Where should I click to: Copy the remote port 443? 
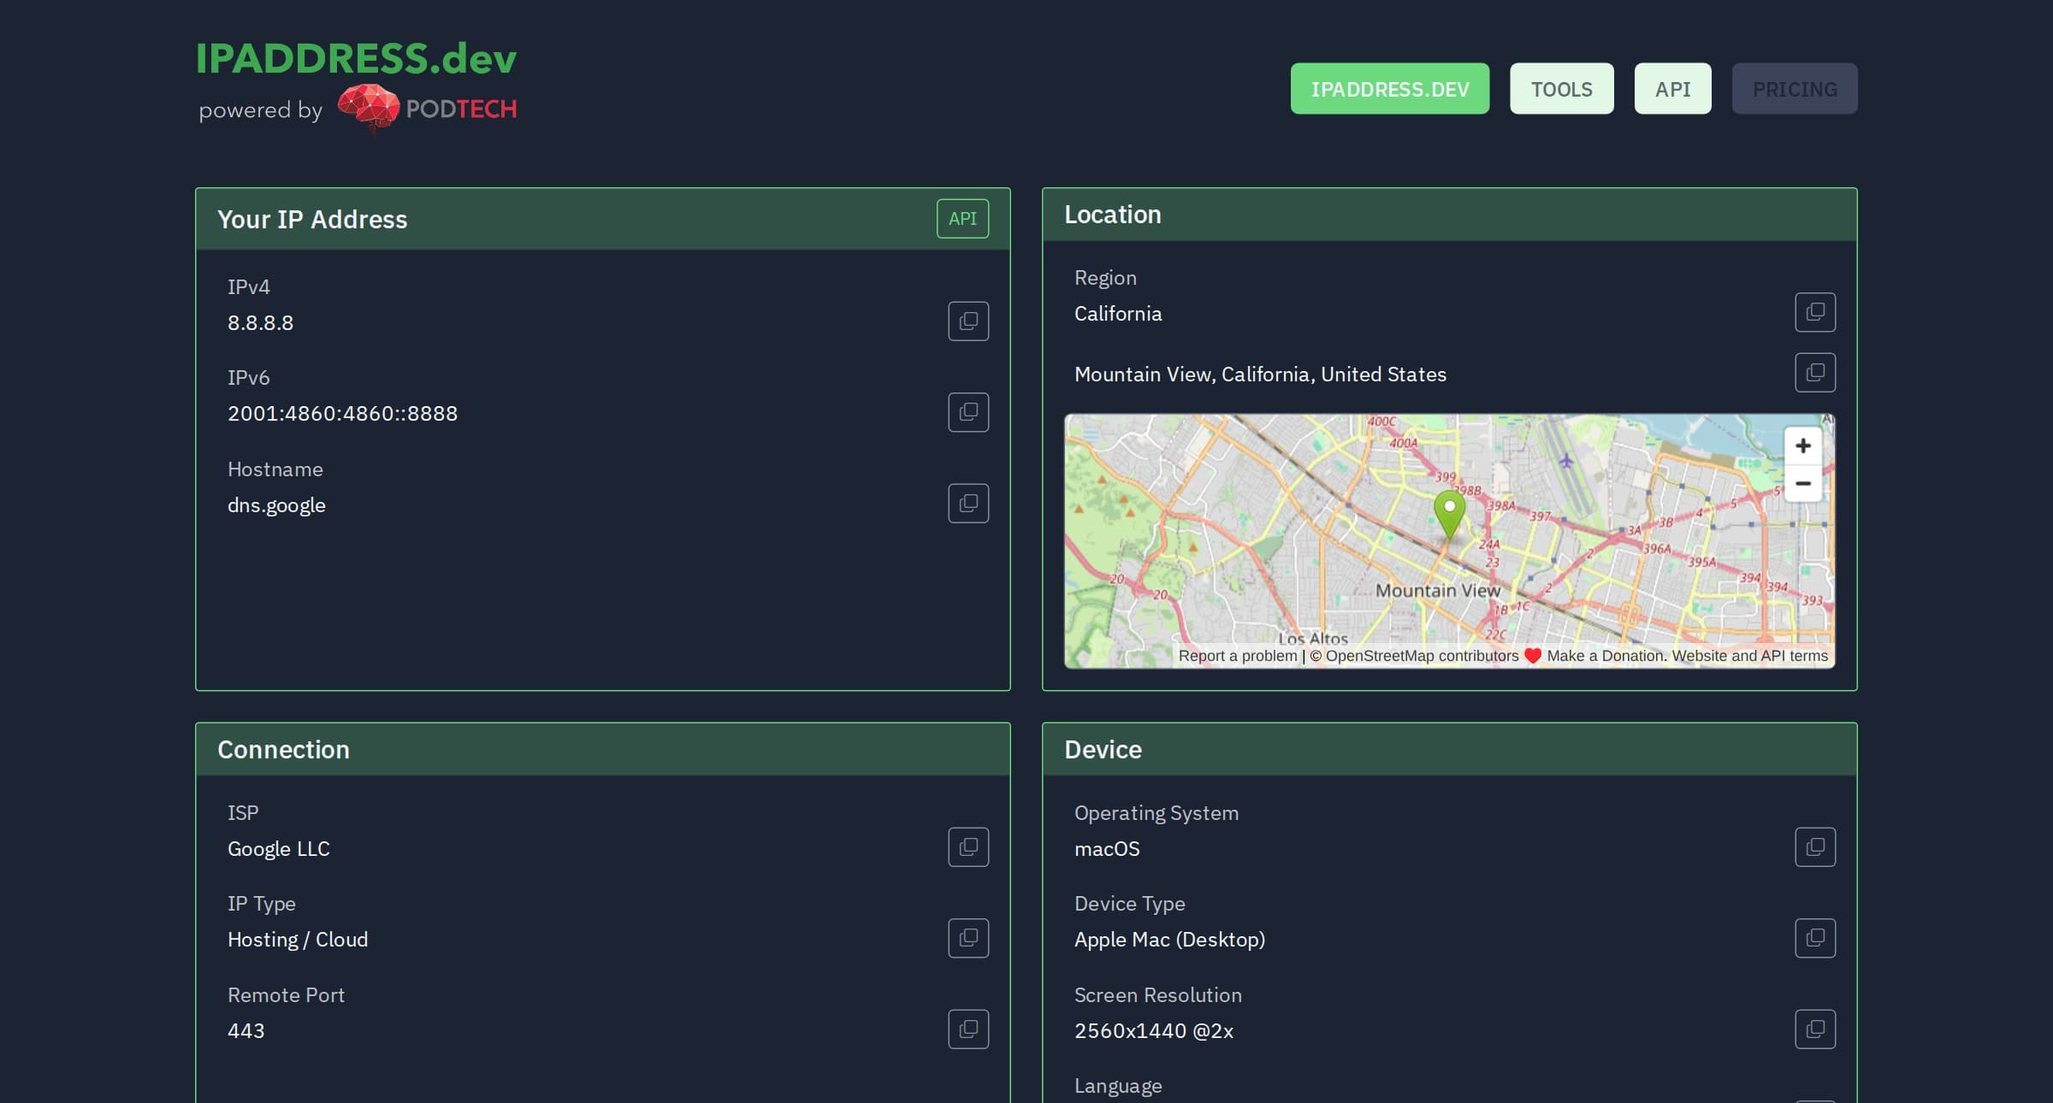click(968, 1029)
